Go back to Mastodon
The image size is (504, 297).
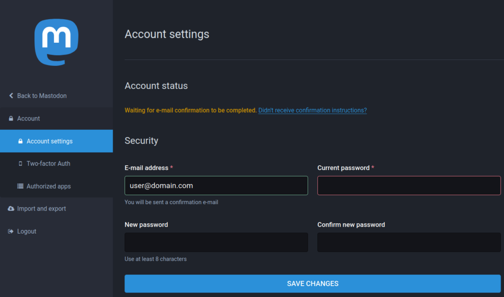tap(42, 96)
